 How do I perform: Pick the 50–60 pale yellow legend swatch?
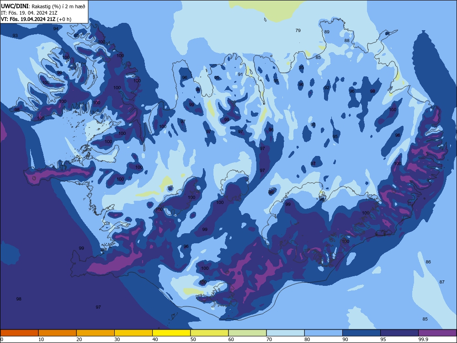click(209, 333)
